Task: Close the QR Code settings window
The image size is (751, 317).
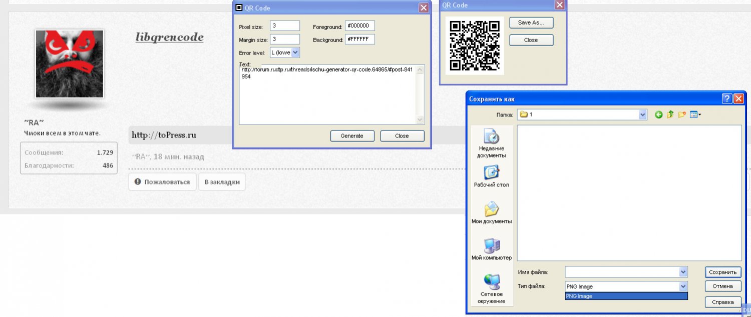Action: (x=424, y=7)
